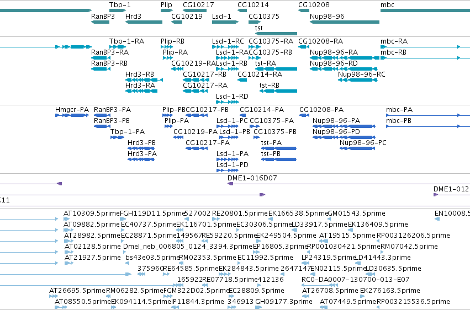Select the CG10208-PA protein label
Screen dimensions: 470x310
(321, 110)
